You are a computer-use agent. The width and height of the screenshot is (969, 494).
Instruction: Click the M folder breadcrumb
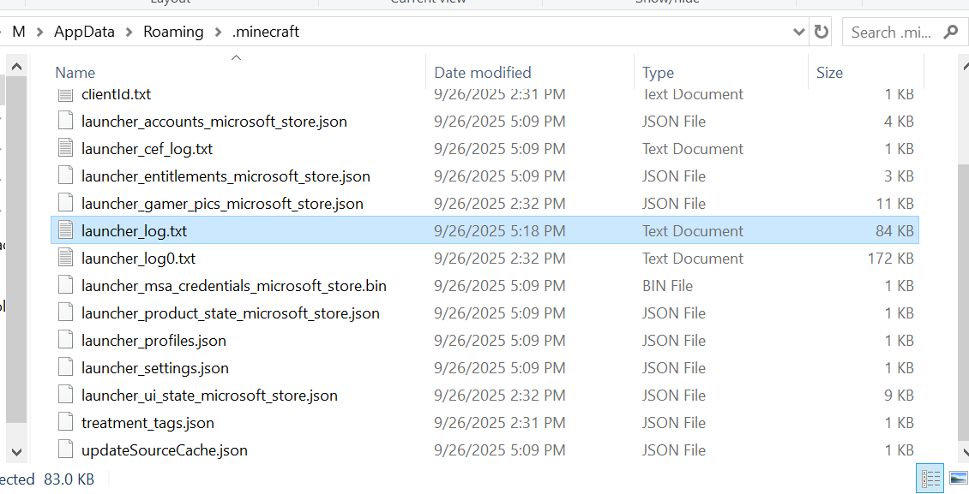pos(19,32)
